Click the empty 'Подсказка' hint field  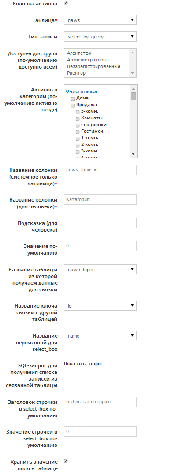pyautogui.click(x=100, y=223)
